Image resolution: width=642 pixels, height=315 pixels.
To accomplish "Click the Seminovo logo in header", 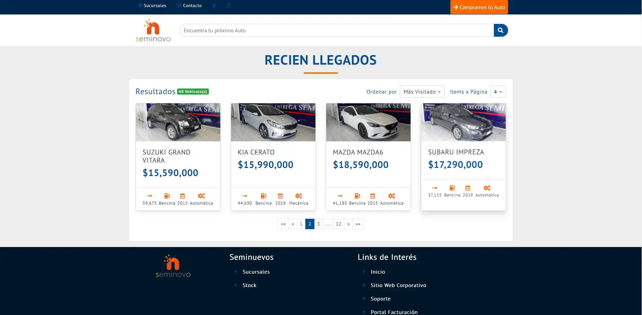I will pyautogui.click(x=153, y=31).
